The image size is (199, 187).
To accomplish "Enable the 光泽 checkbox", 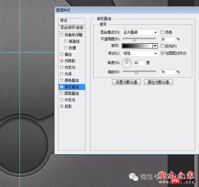I will pyautogui.click(x=62, y=74).
